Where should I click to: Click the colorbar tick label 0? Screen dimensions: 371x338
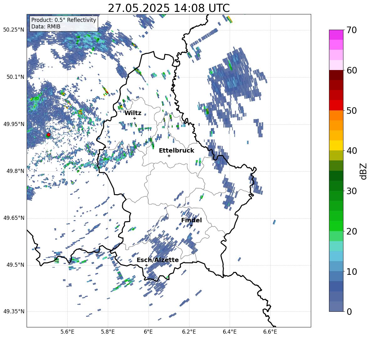click(349, 312)
